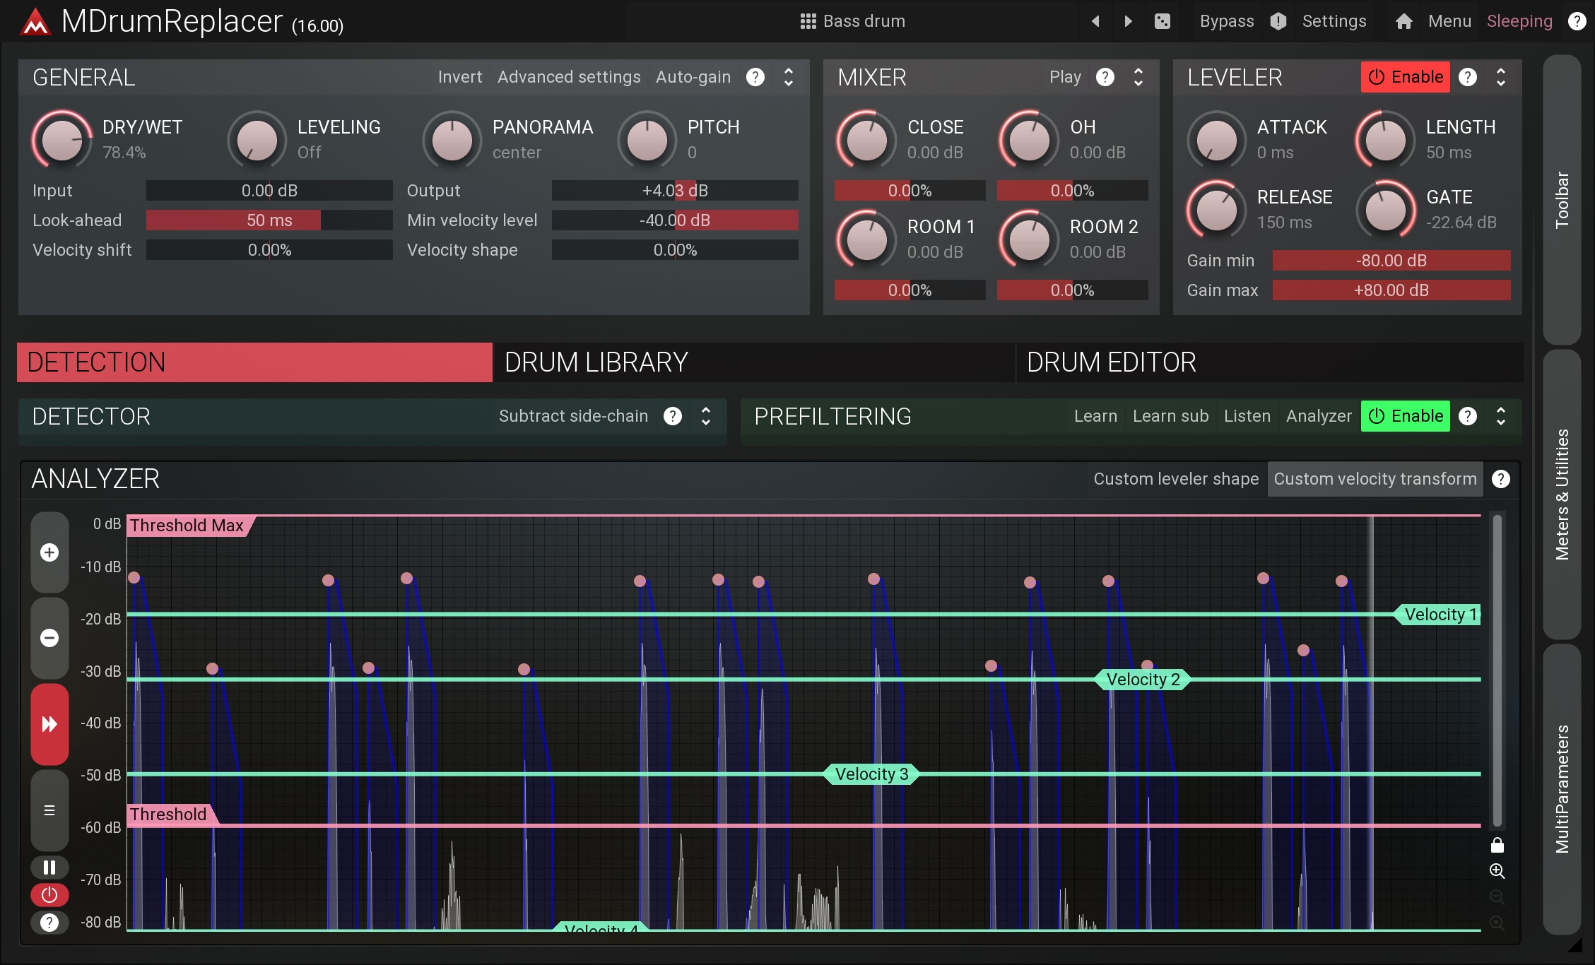
Task: Toggle Auto-gain in the GENERAL panel
Action: pyautogui.click(x=693, y=77)
